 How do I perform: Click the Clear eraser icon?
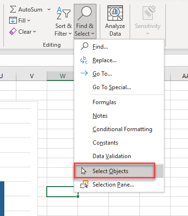pyautogui.click(x=13, y=31)
